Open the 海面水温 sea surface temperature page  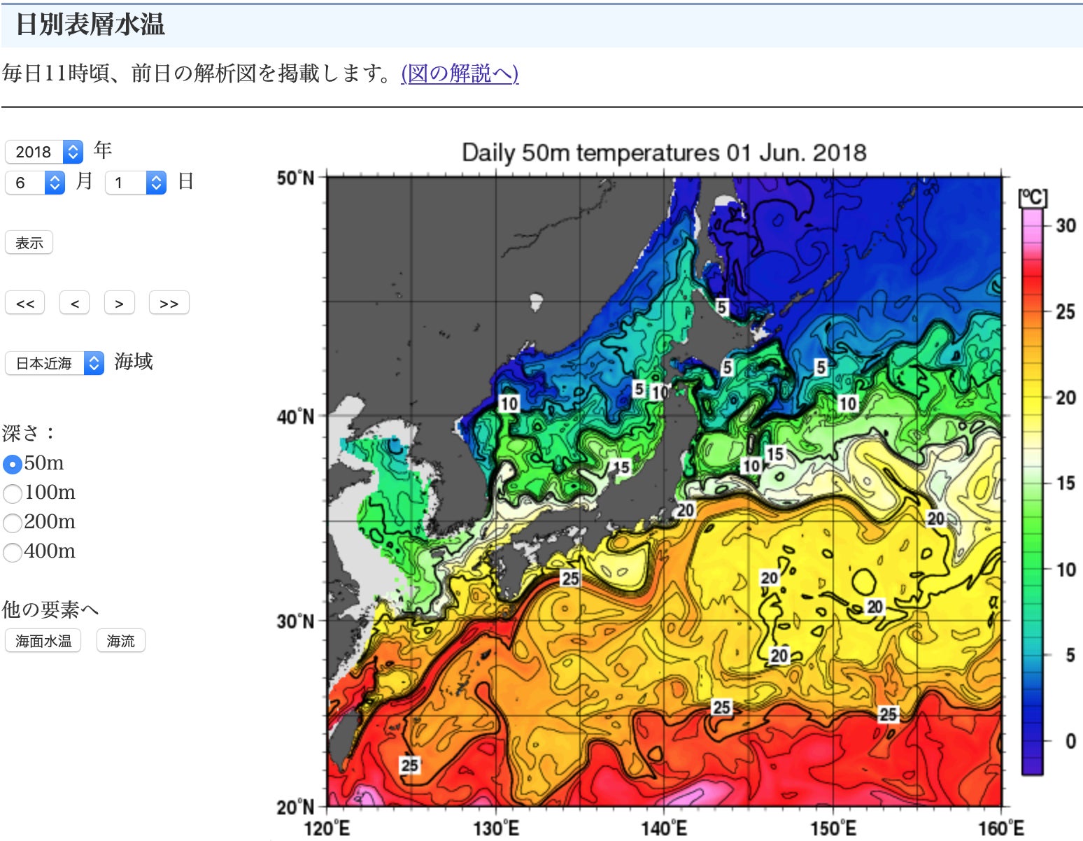(x=43, y=641)
